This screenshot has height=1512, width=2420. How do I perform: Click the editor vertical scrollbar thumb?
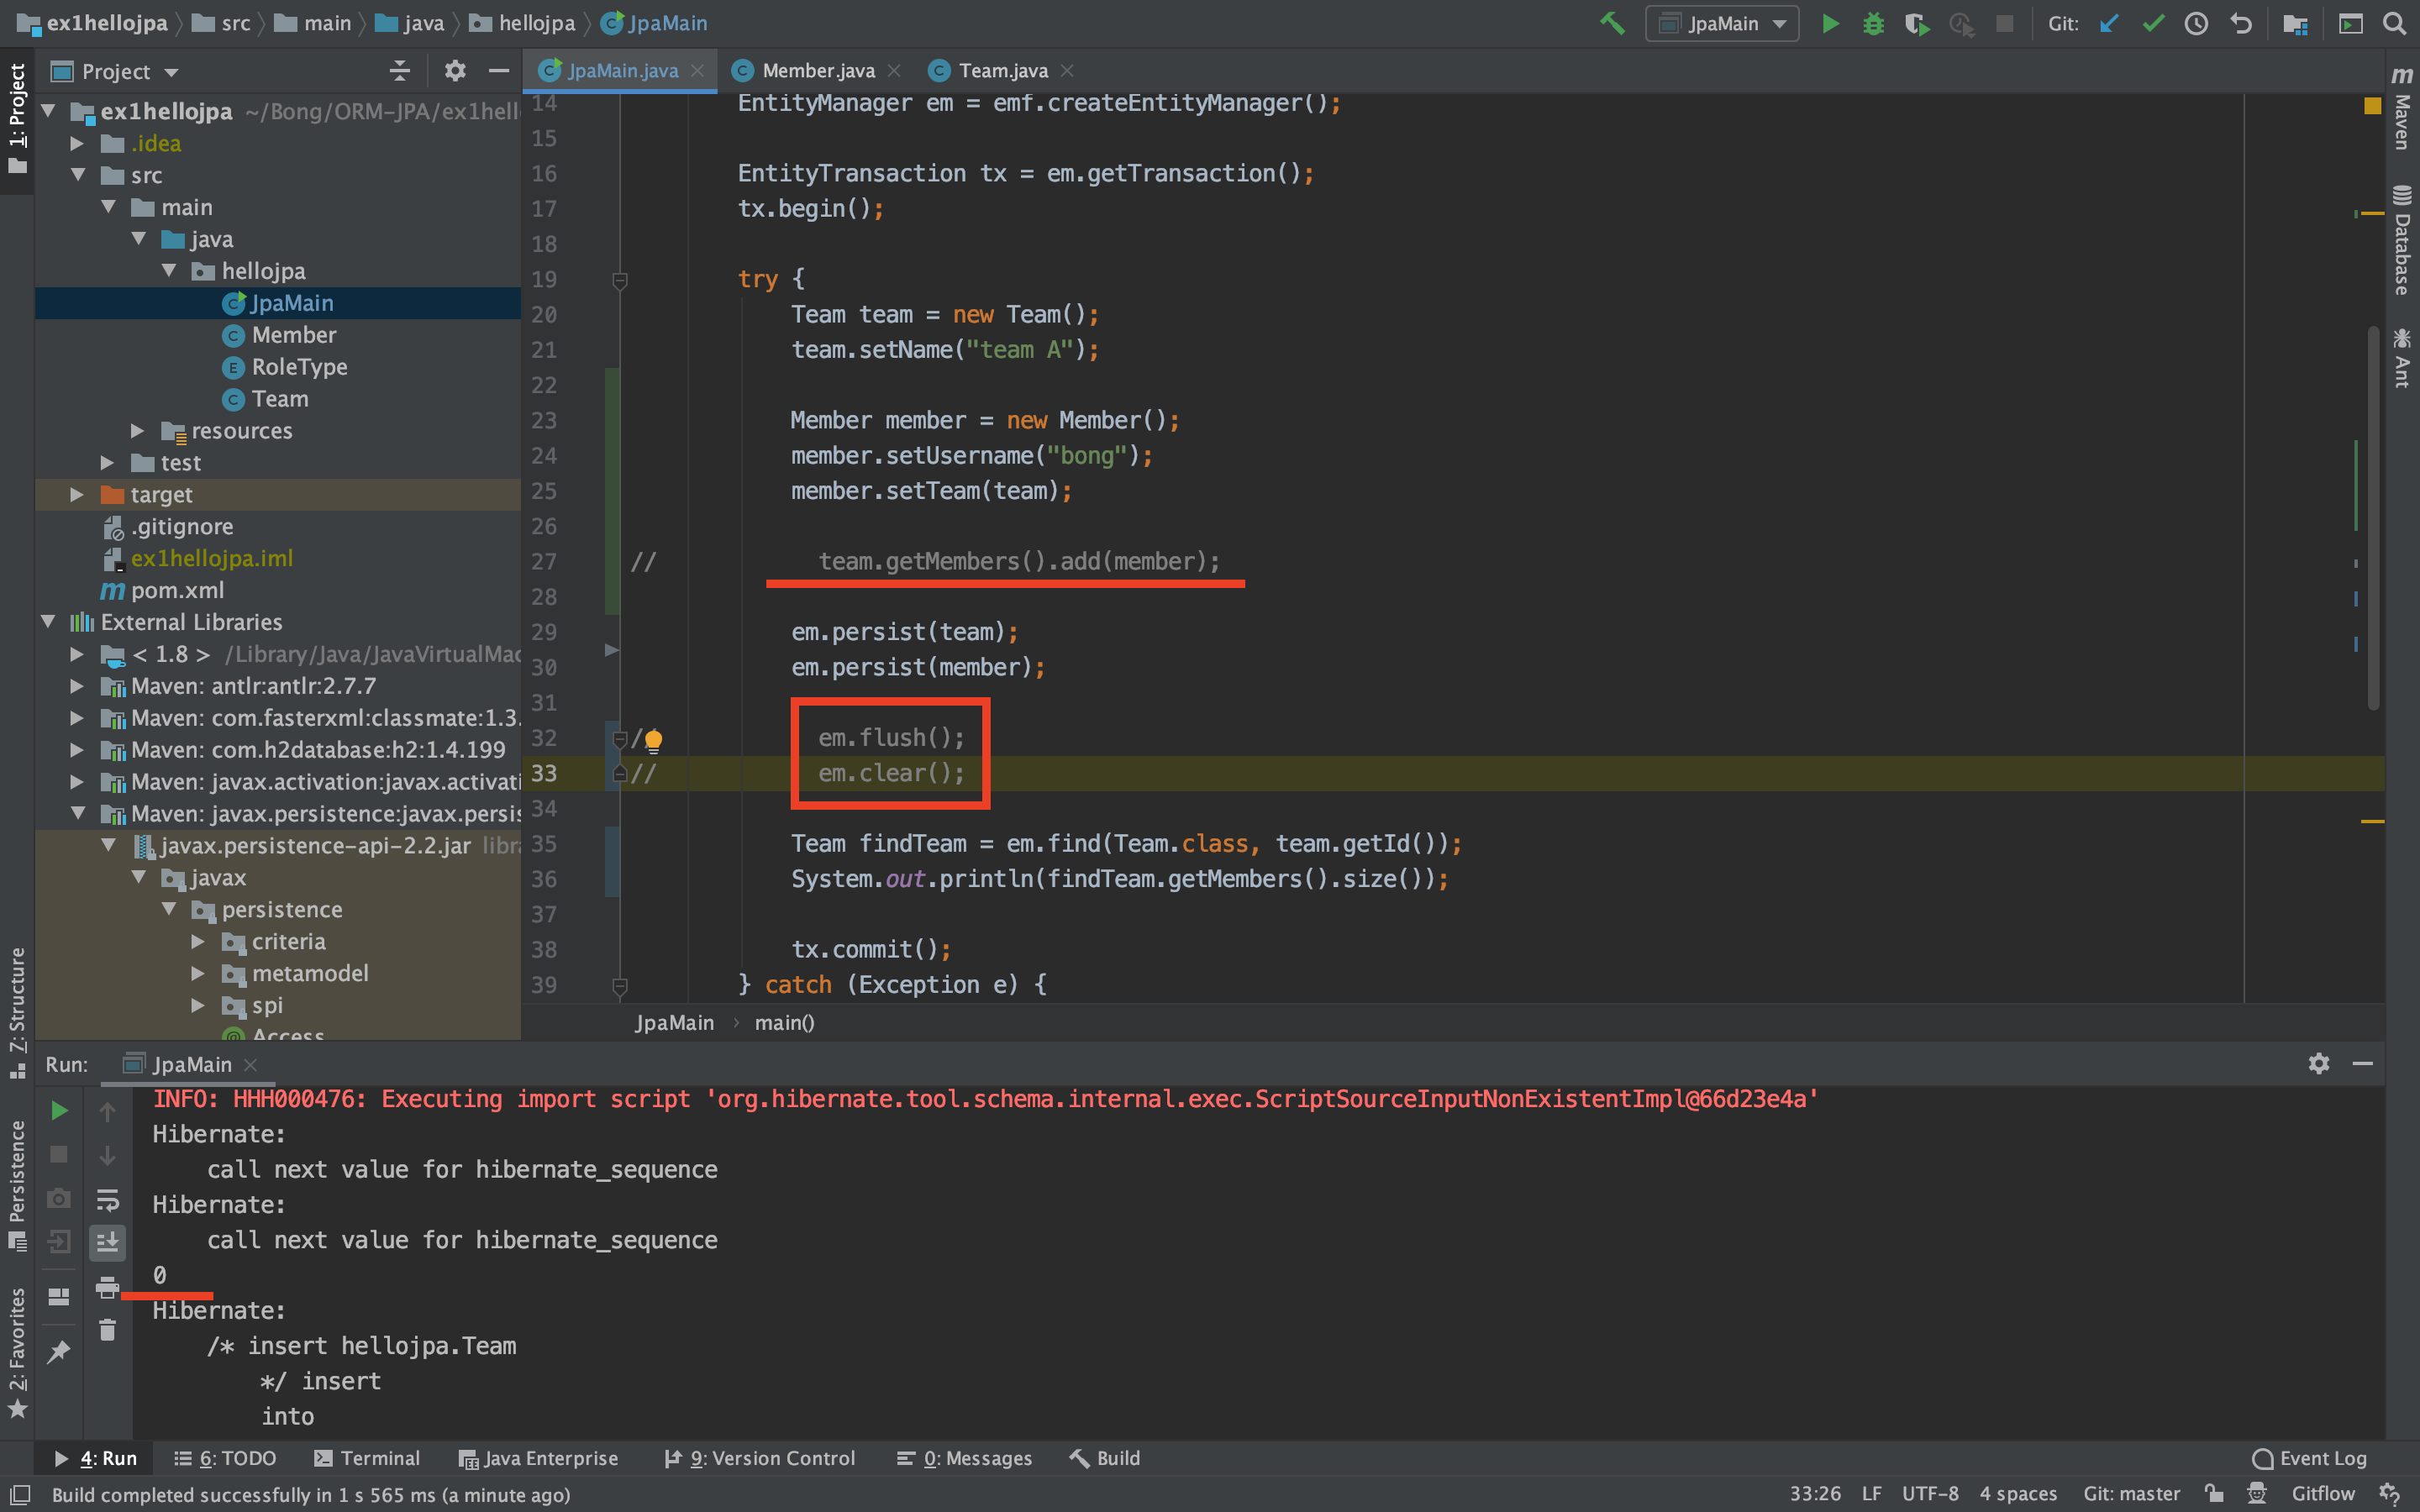pos(2373,520)
